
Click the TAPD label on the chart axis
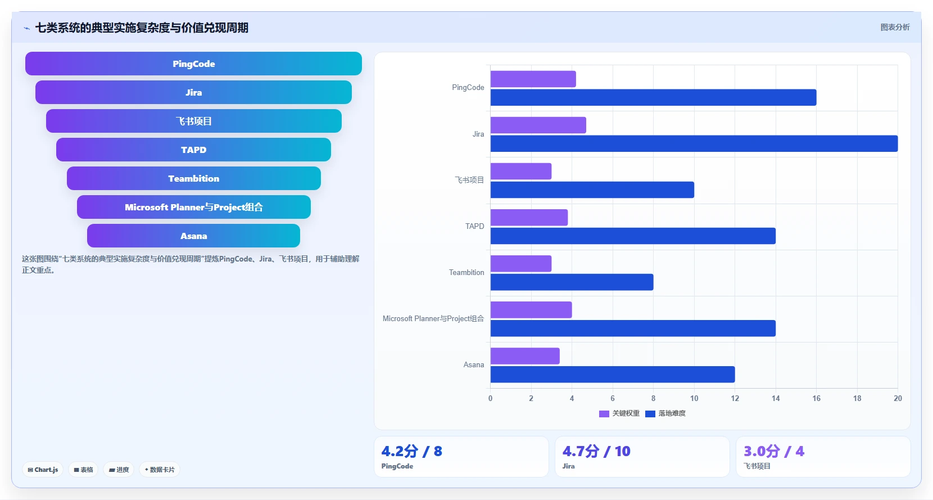[x=474, y=226]
